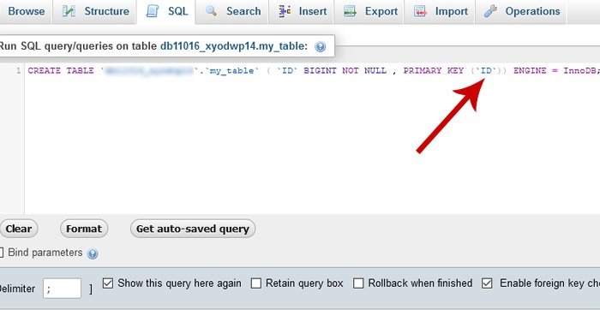
Task: Enable Retain query box option
Action: tap(255, 283)
